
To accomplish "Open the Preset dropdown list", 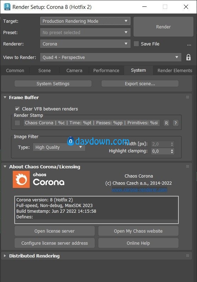I will [85, 32].
